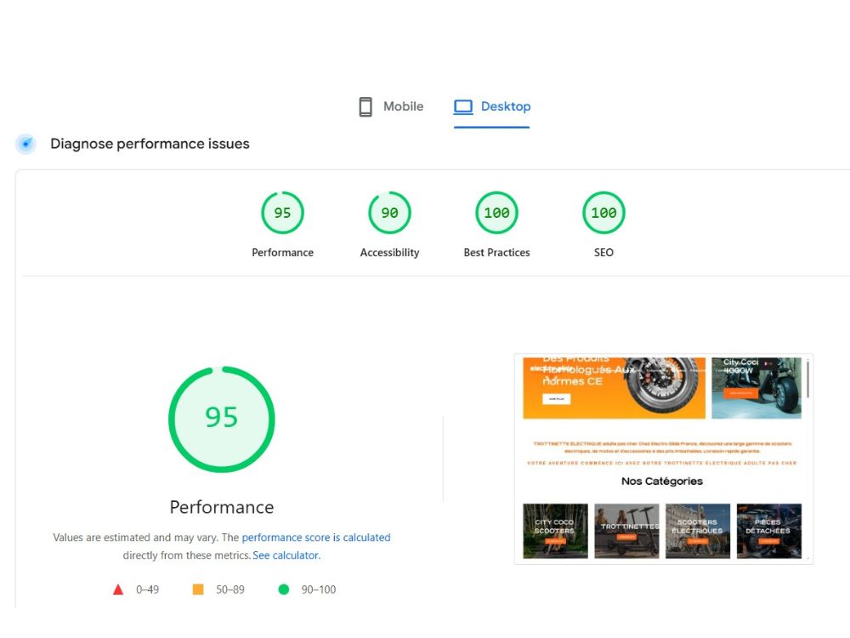Click the red triangle 0–49 legend icon
This screenshot has height=638, width=850.
(x=117, y=590)
